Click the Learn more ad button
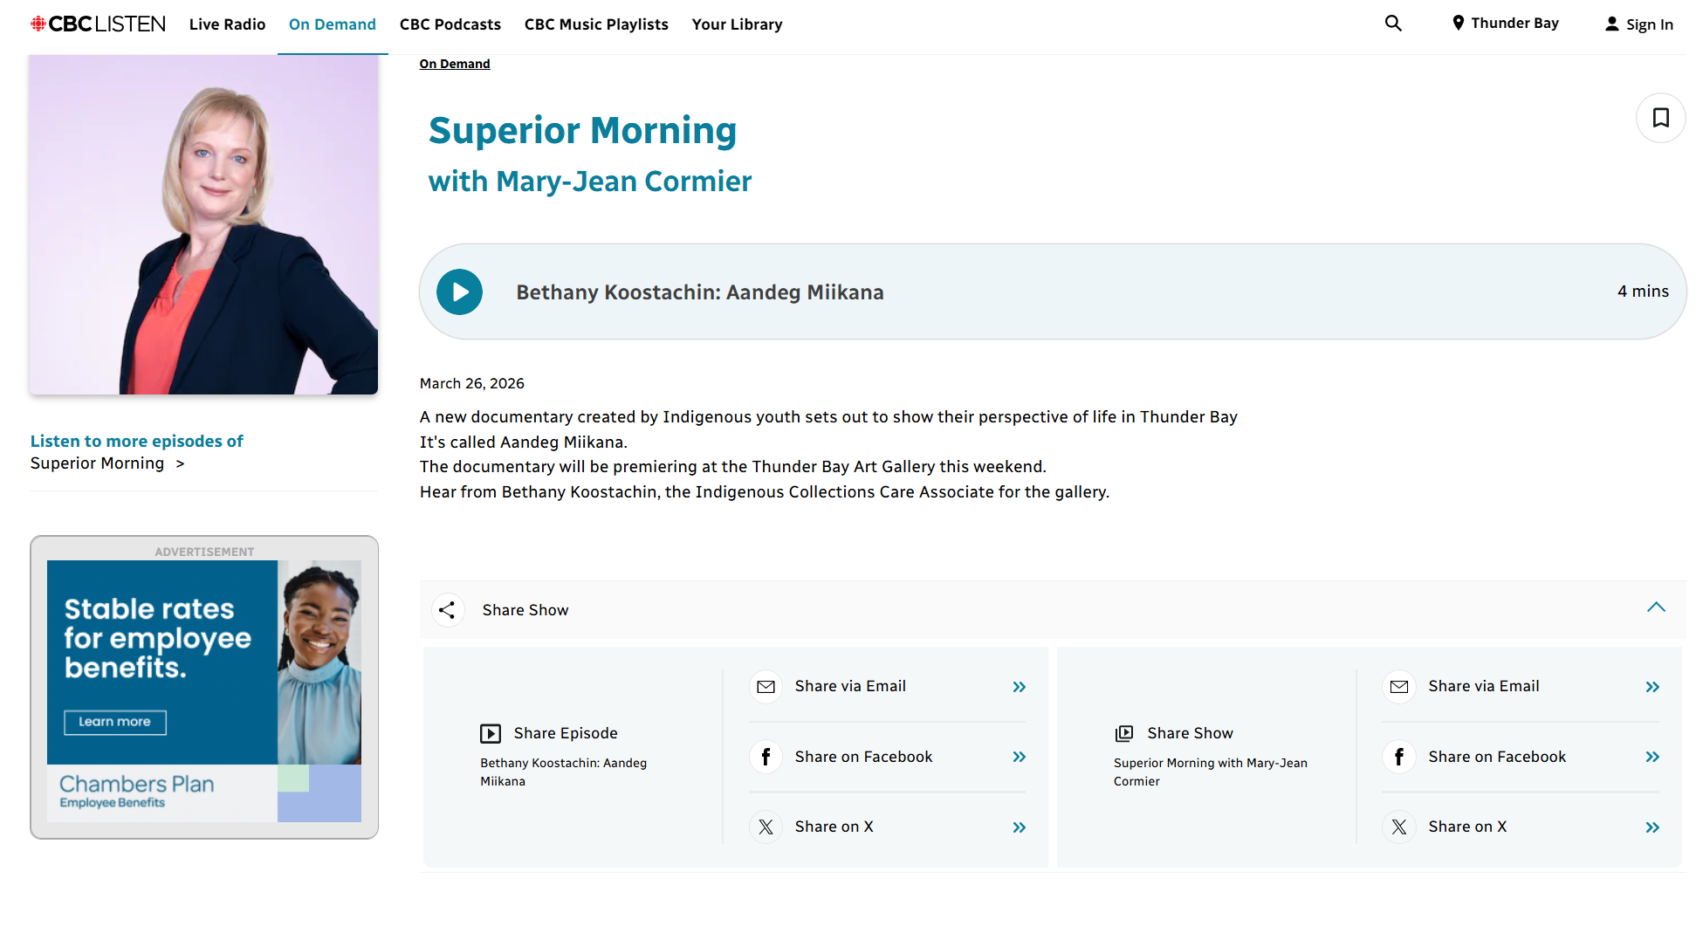This screenshot has width=1703, height=933. [x=114, y=722]
